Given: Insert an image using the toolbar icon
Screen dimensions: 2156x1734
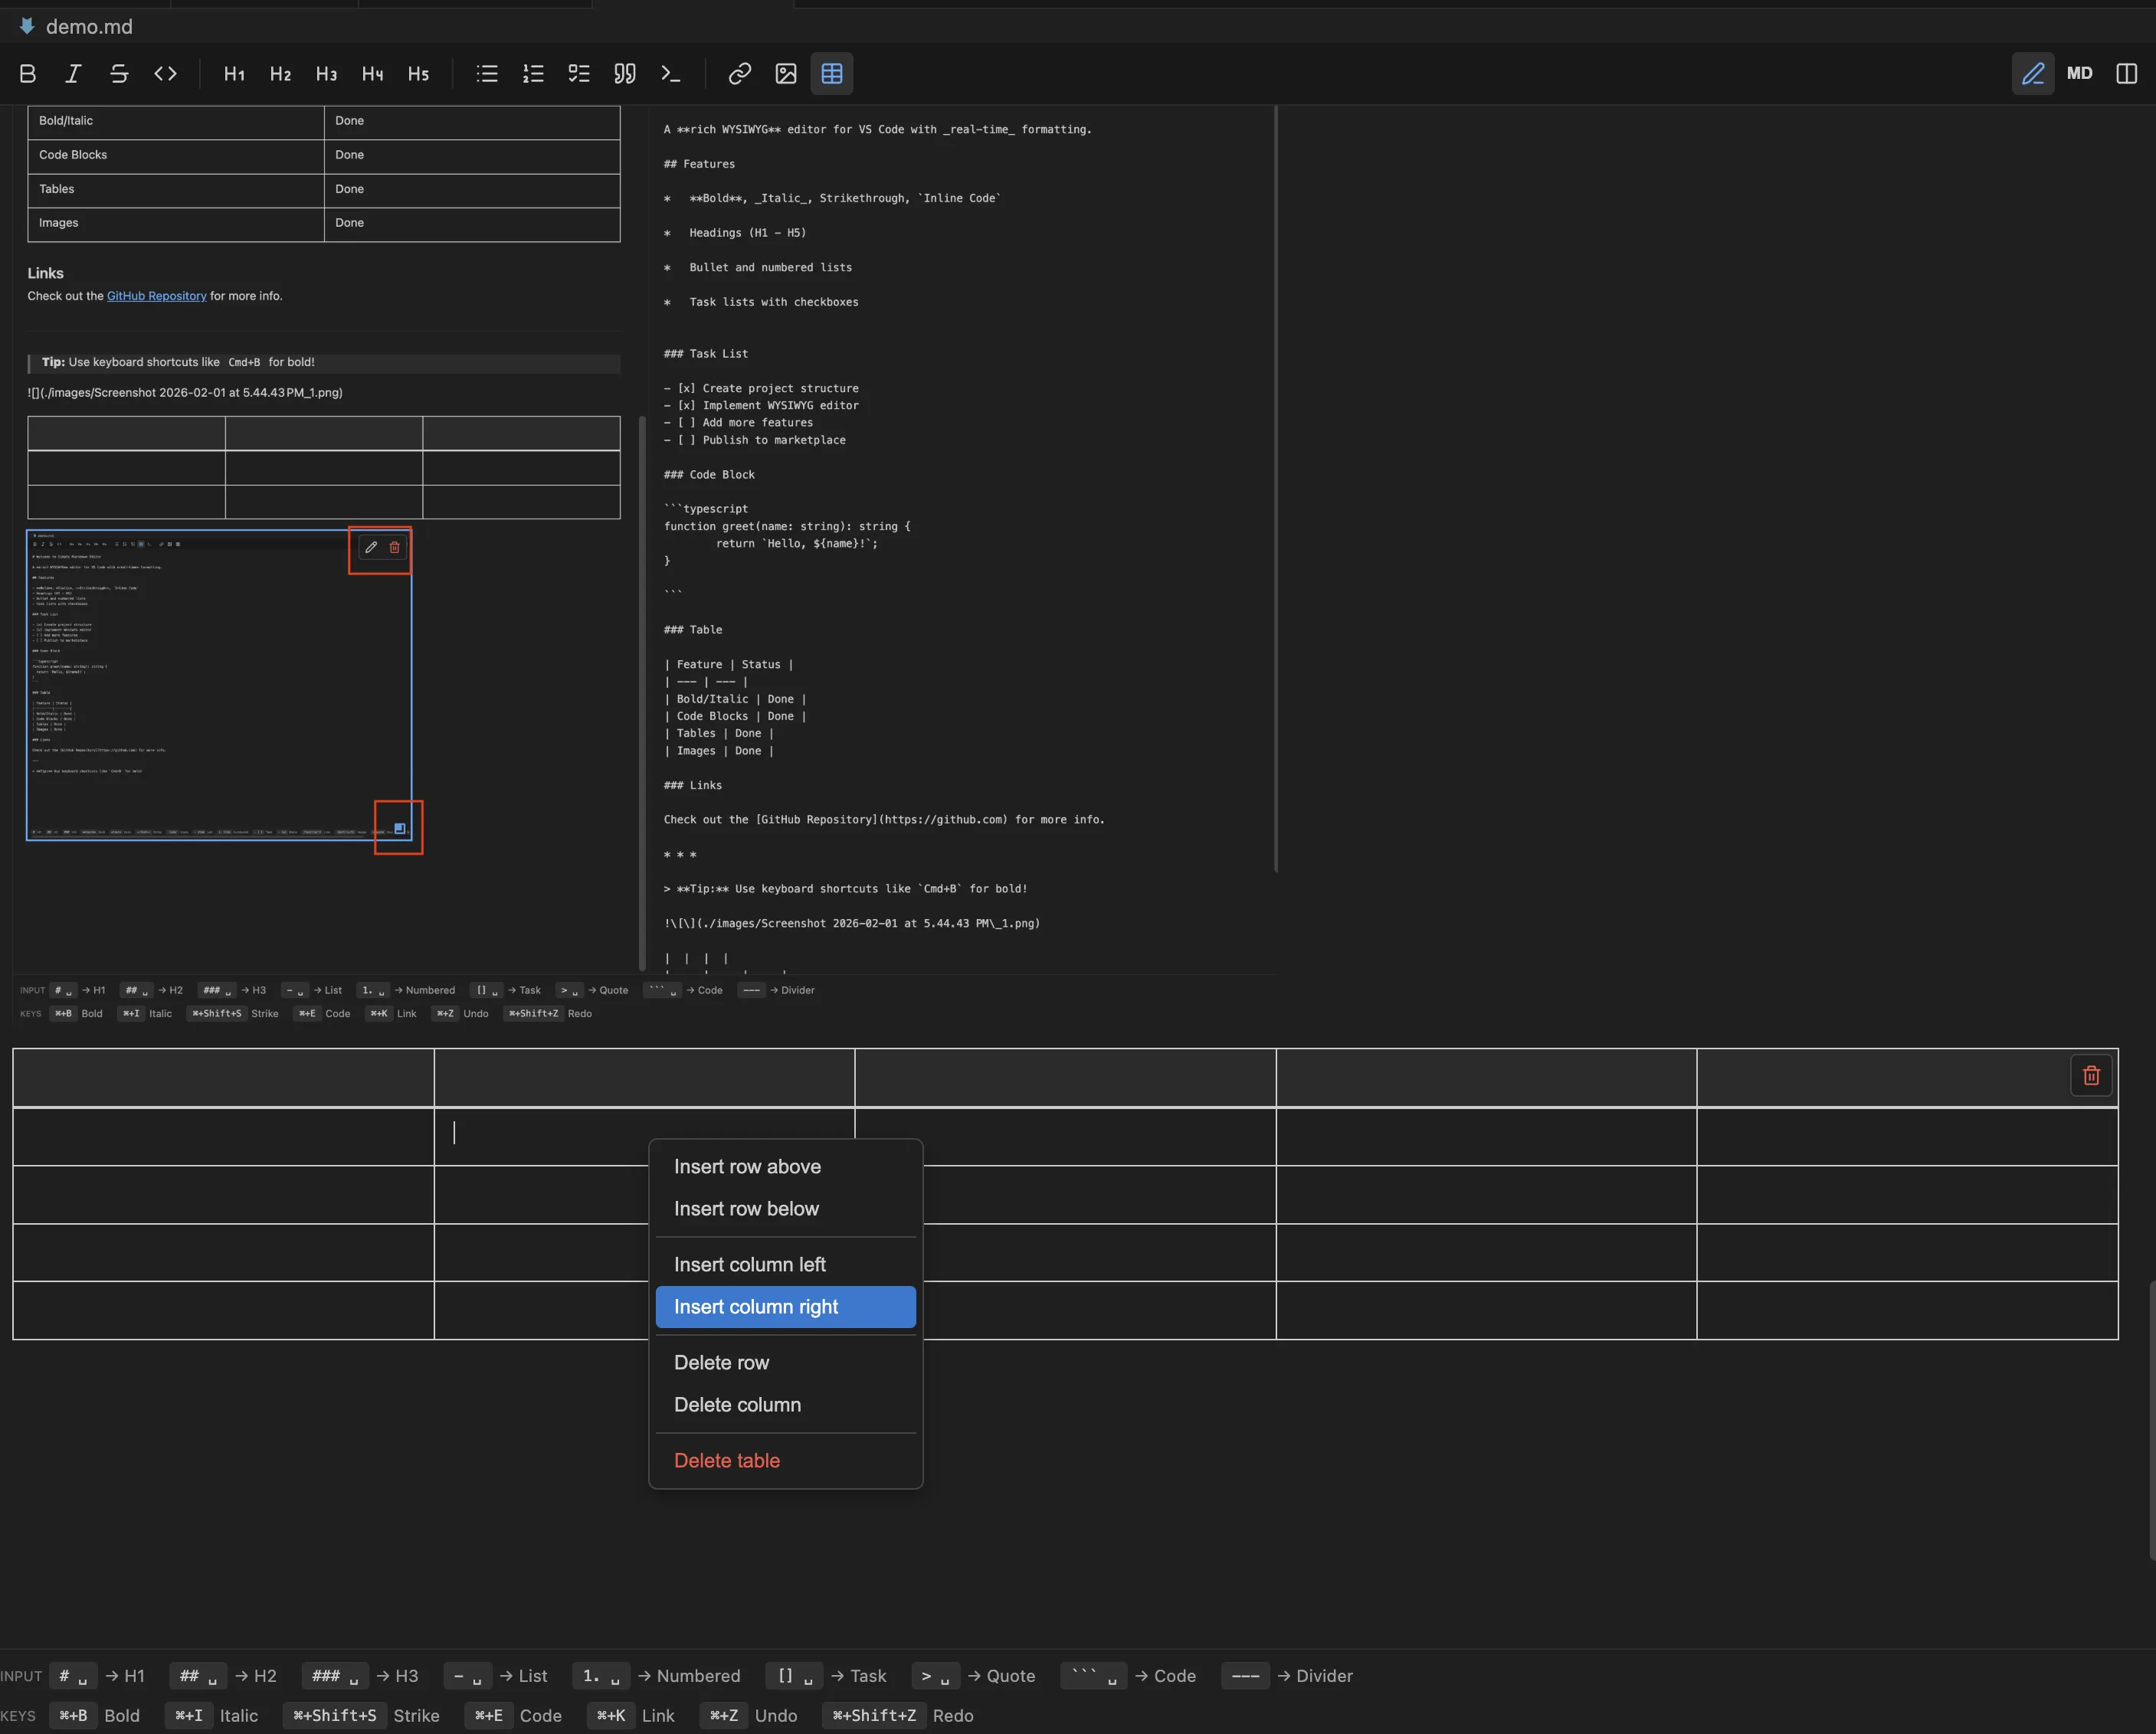Looking at the screenshot, I should click(x=786, y=73).
